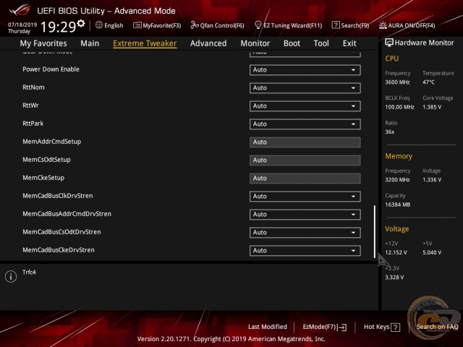Screen dimensions: 463x347
Task: Click CPU ratio 36x value
Action: pos(389,132)
